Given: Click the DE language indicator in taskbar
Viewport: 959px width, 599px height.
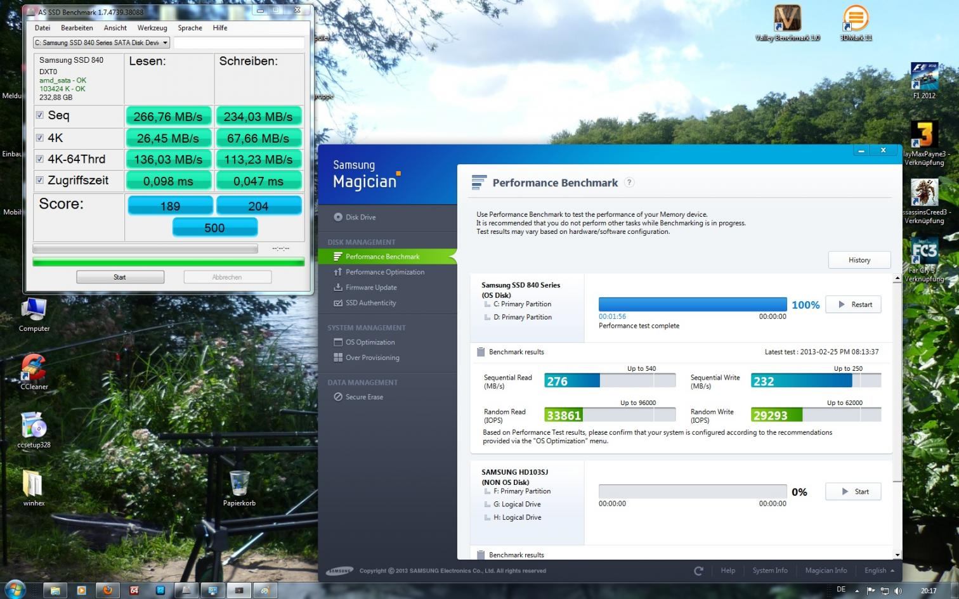Looking at the screenshot, I should 841,589.
